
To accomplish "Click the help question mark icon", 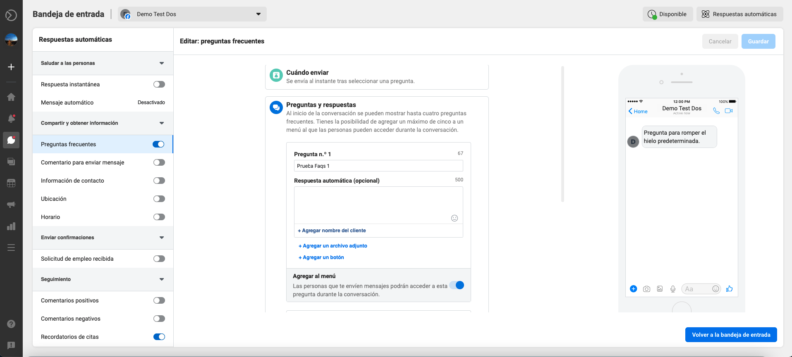I will point(11,324).
